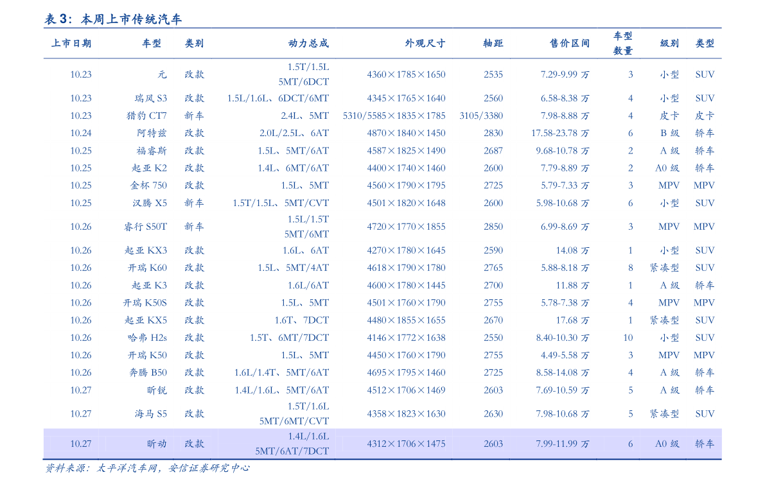This screenshot has width=765, height=486.
Task: Click price 17.68 万
Action: click(573, 321)
